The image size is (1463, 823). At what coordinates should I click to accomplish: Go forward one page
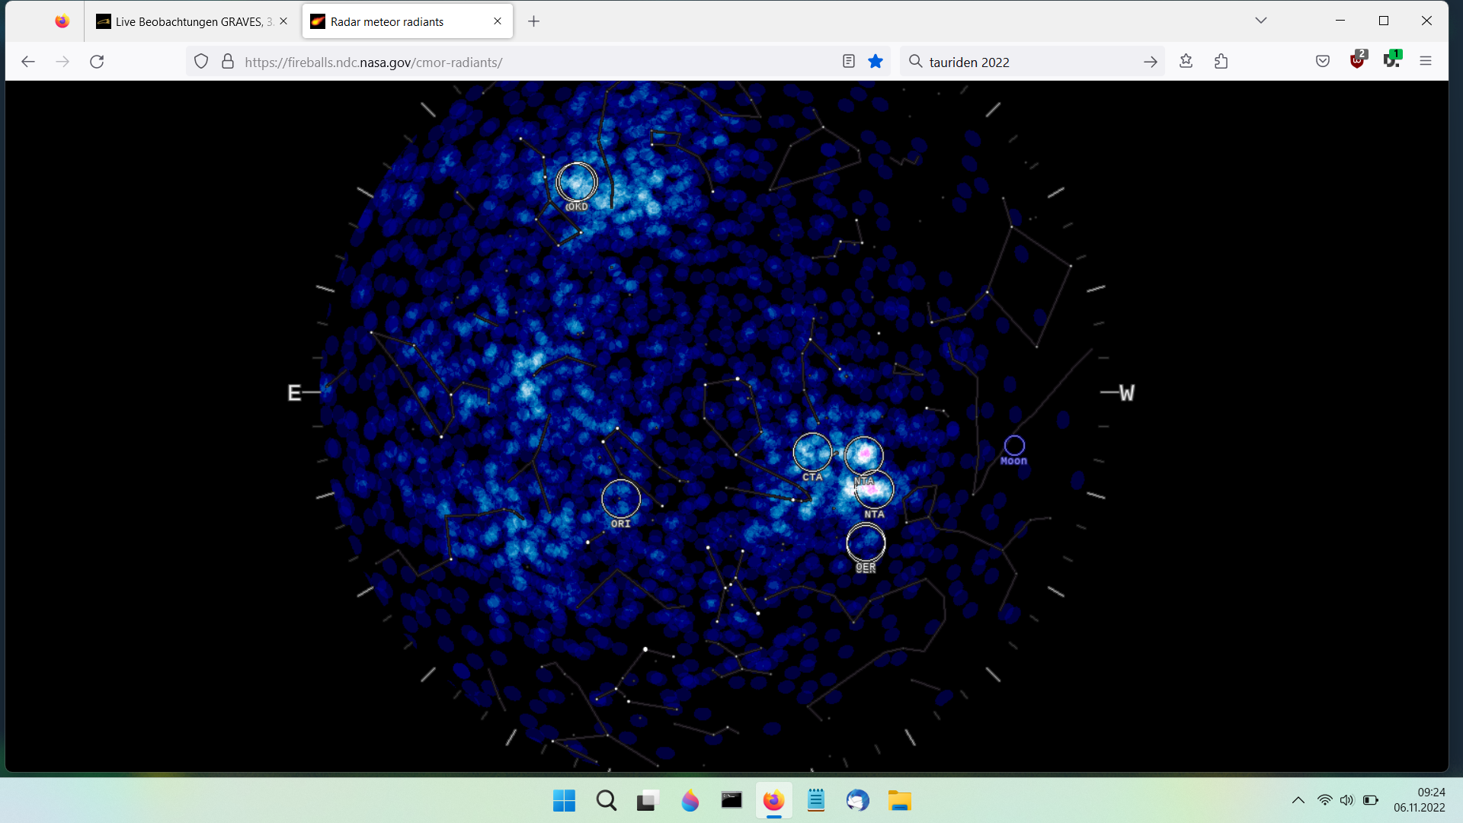62,62
